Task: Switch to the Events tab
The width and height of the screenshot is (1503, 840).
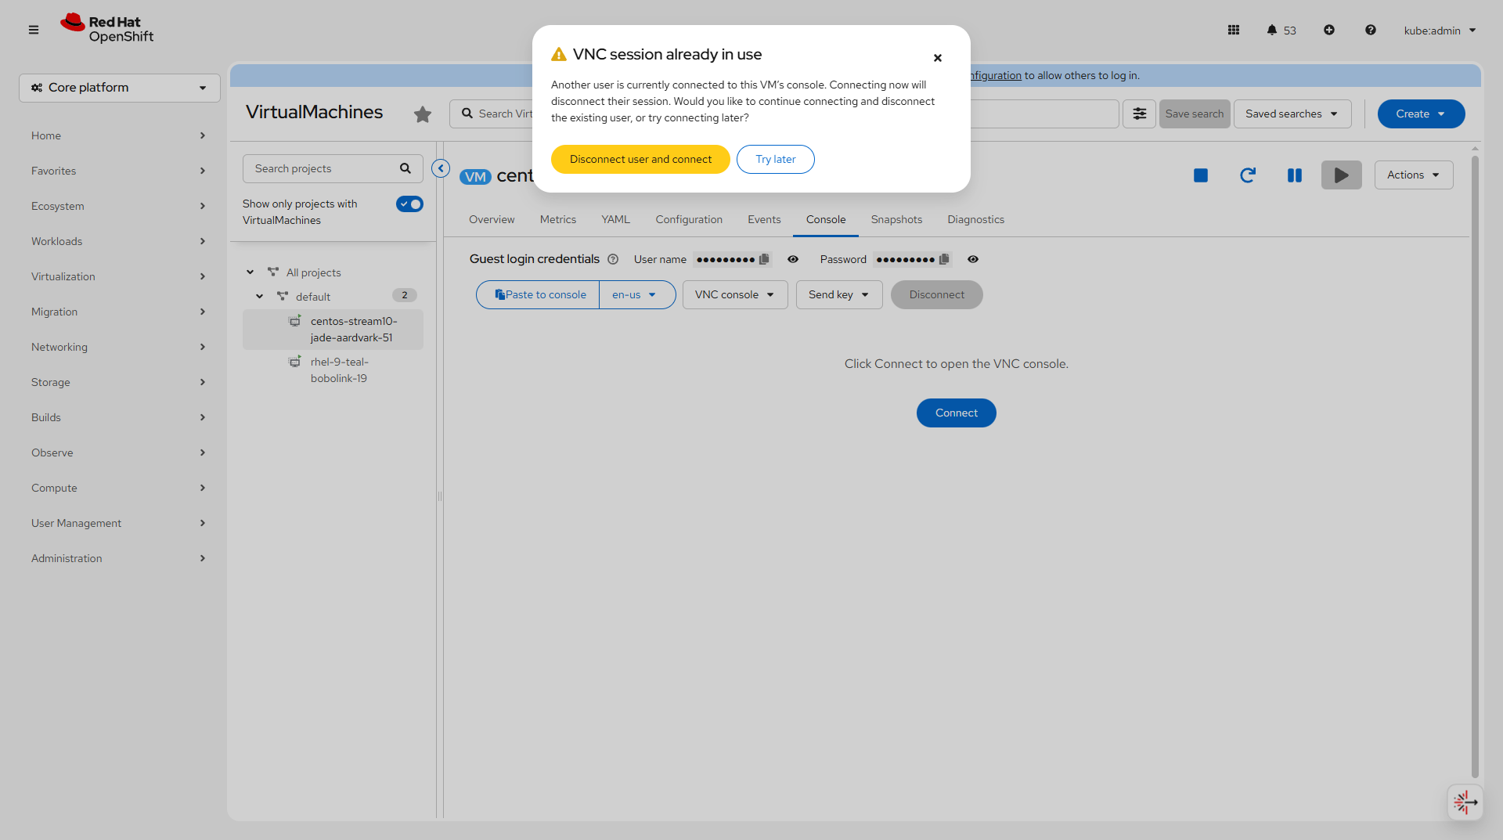Action: [x=764, y=219]
